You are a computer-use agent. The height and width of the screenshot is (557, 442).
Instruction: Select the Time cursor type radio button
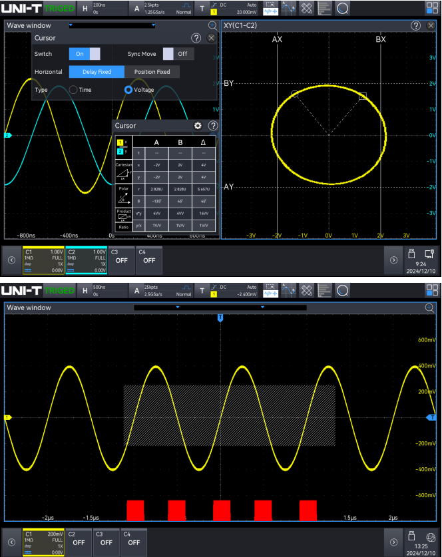click(x=73, y=90)
